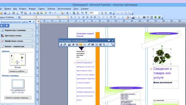Increase picture brightness (highlighted icon)
186x105 pixels.
pos(81,44)
